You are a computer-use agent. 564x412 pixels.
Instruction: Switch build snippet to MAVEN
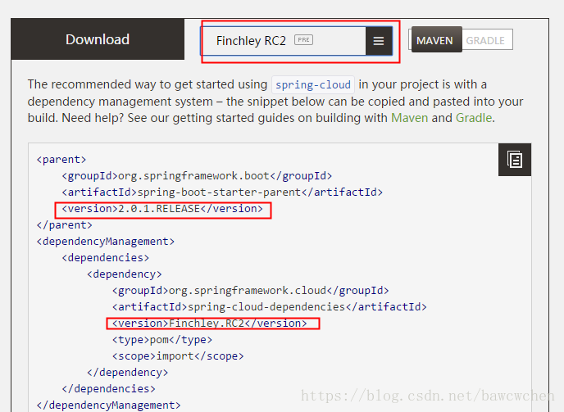coord(436,39)
